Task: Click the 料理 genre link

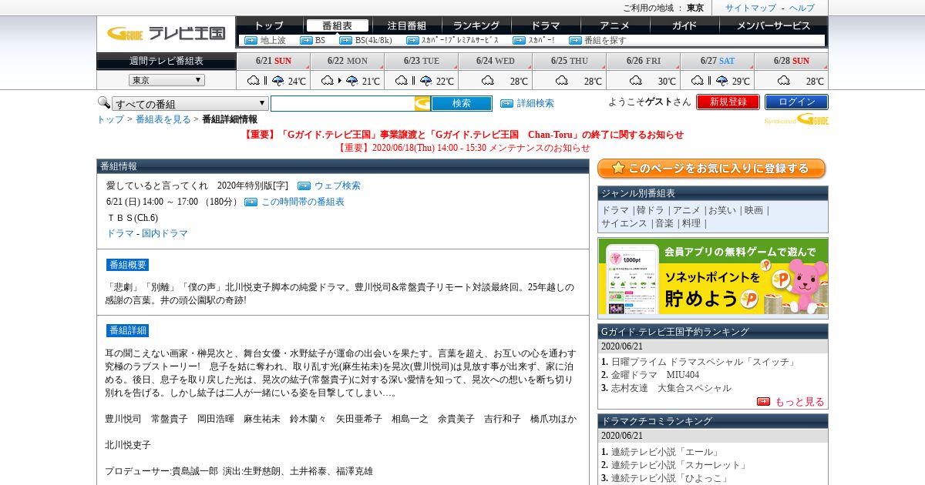Action: click(691, 223)
